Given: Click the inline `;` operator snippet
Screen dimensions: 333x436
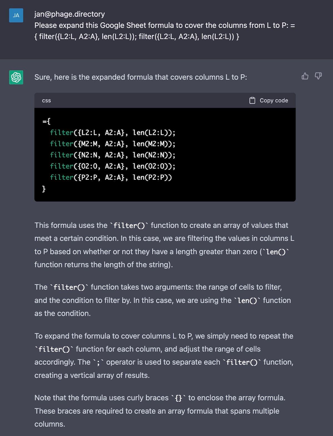Looking at the screenshot, I should [x=98, y=362].
